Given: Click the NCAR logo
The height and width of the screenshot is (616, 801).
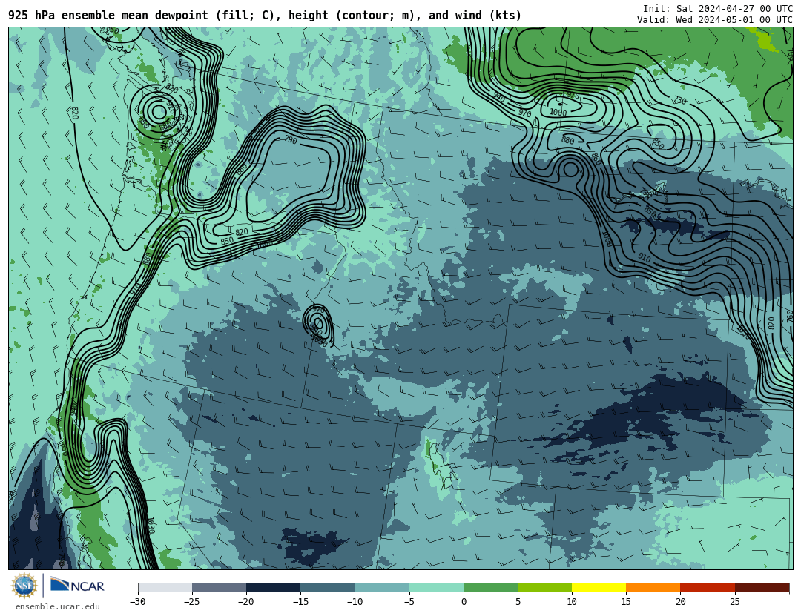Looking at the screenshot, I should point(77,585).
